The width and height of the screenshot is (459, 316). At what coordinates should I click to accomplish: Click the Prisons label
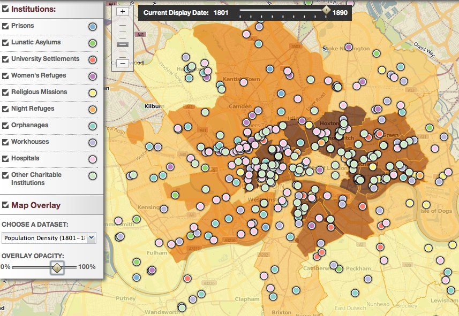coord(22,26)
